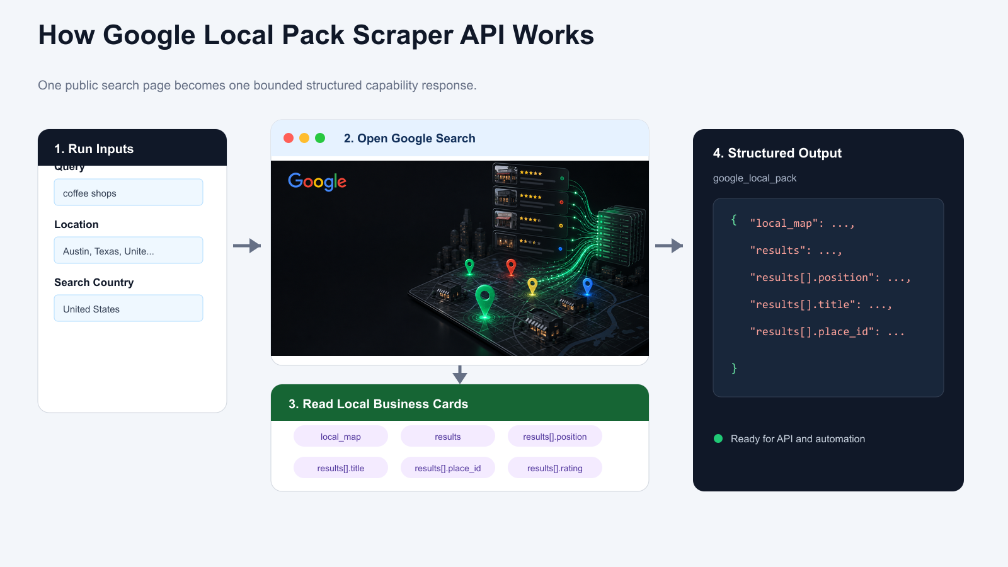Click the Search Country label
Image resolution: width=1008 pixels, height=567 pixels.
tap(94, 282)
